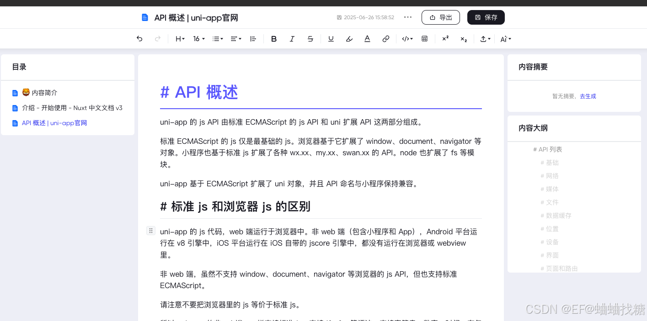
Task: Click the # API 概述 heading
Action: coord(199,92)
